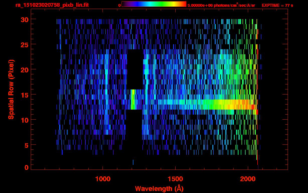Click the EXPTIME = 77 s label
Screen dimensions: 308x193
point(277,5)
